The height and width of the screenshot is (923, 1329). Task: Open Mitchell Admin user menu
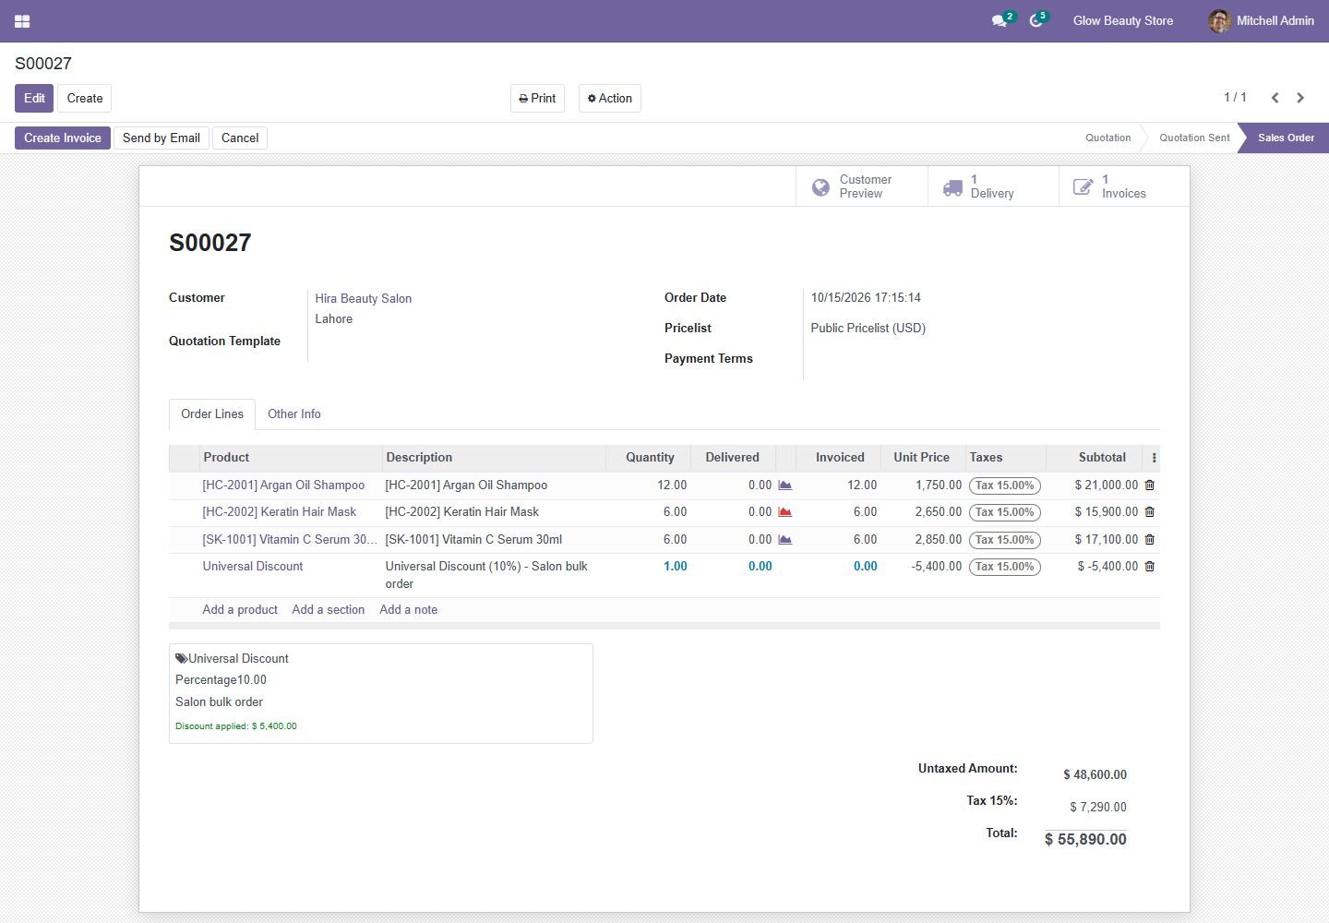(x=1261, y=20)
